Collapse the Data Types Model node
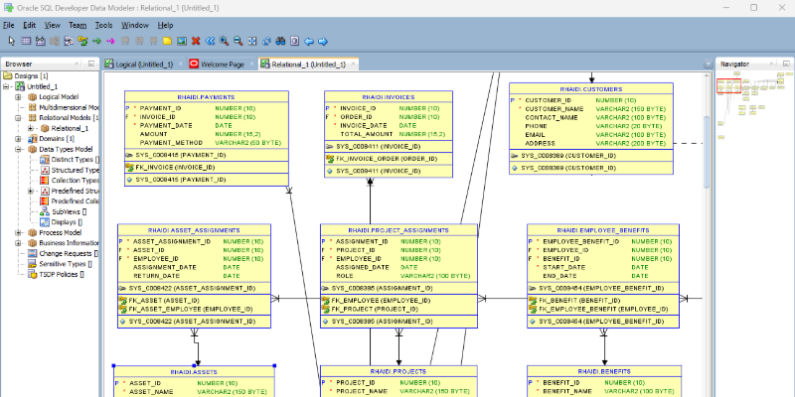Screen dimensions: 795x397 (x=18, y=150)
